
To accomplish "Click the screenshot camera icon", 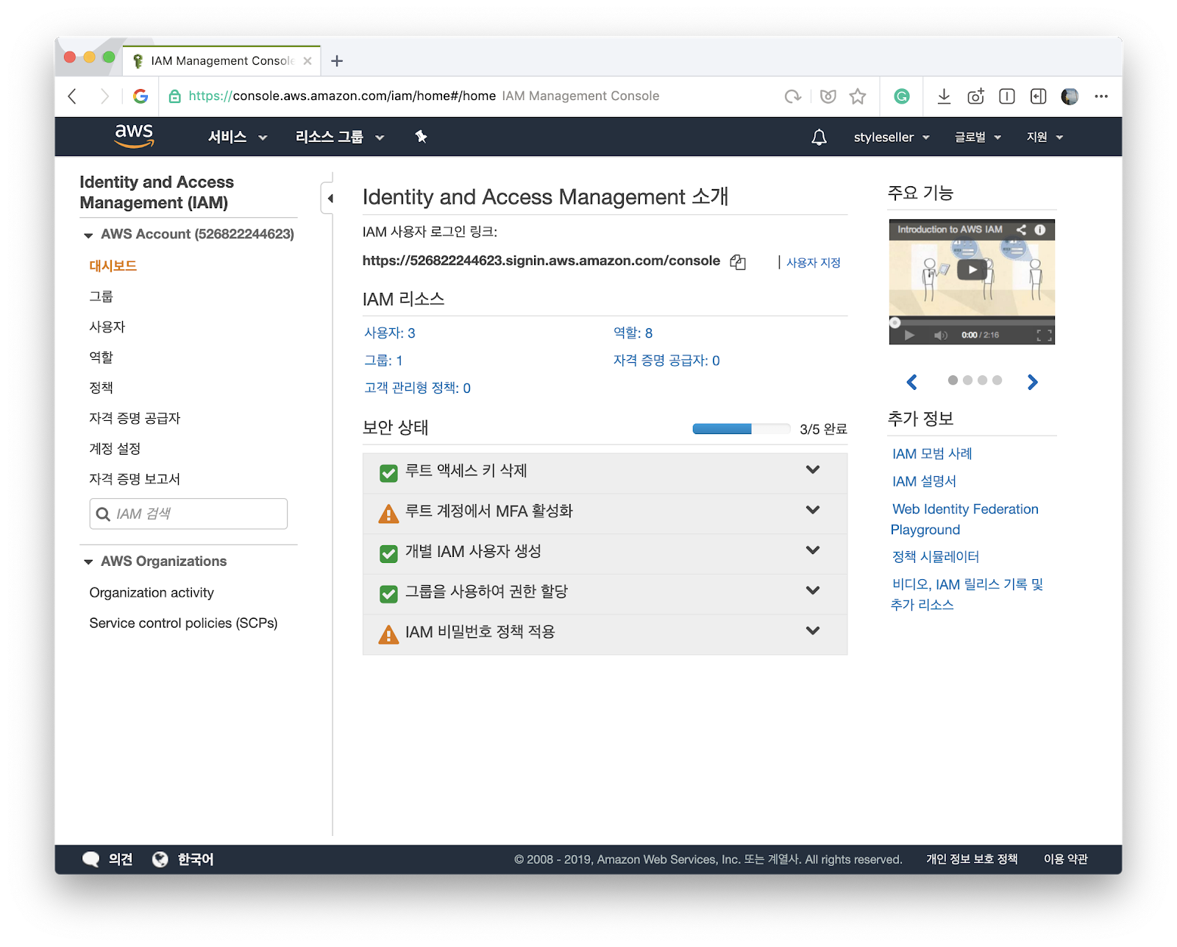I will pyautogui.click(x=975, y=96).
